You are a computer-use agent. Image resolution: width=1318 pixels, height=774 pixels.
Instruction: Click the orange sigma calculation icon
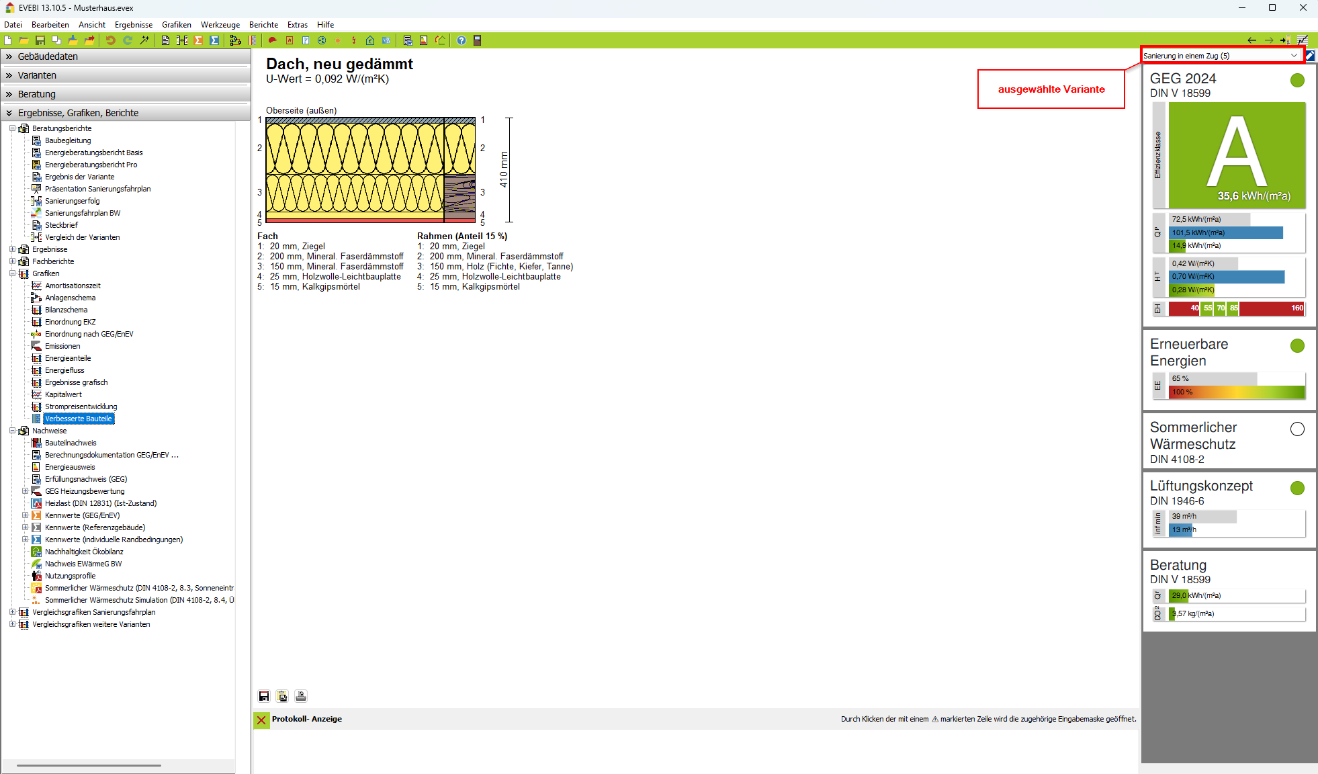click(198, 40)
